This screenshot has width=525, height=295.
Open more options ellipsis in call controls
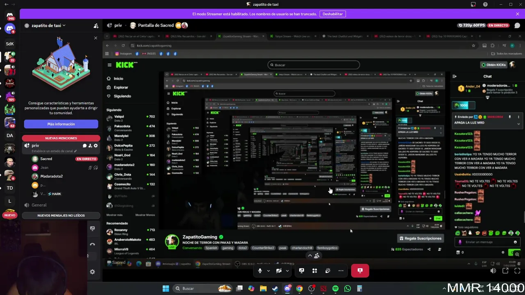coord(341,270)
